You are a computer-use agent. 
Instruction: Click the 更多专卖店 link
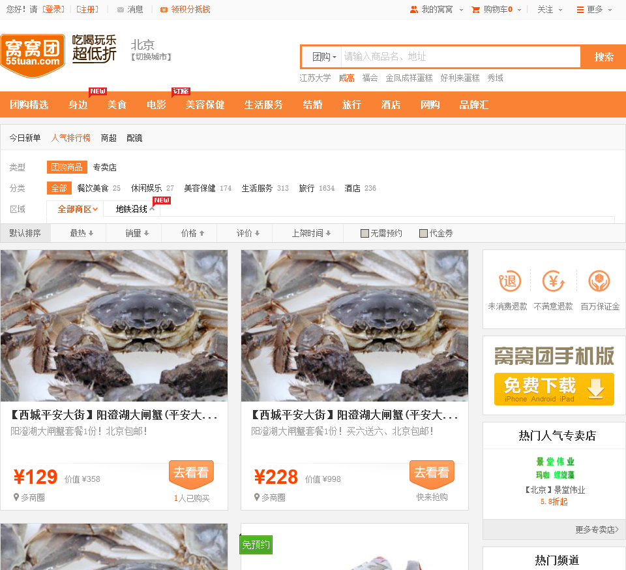(597, 530)
